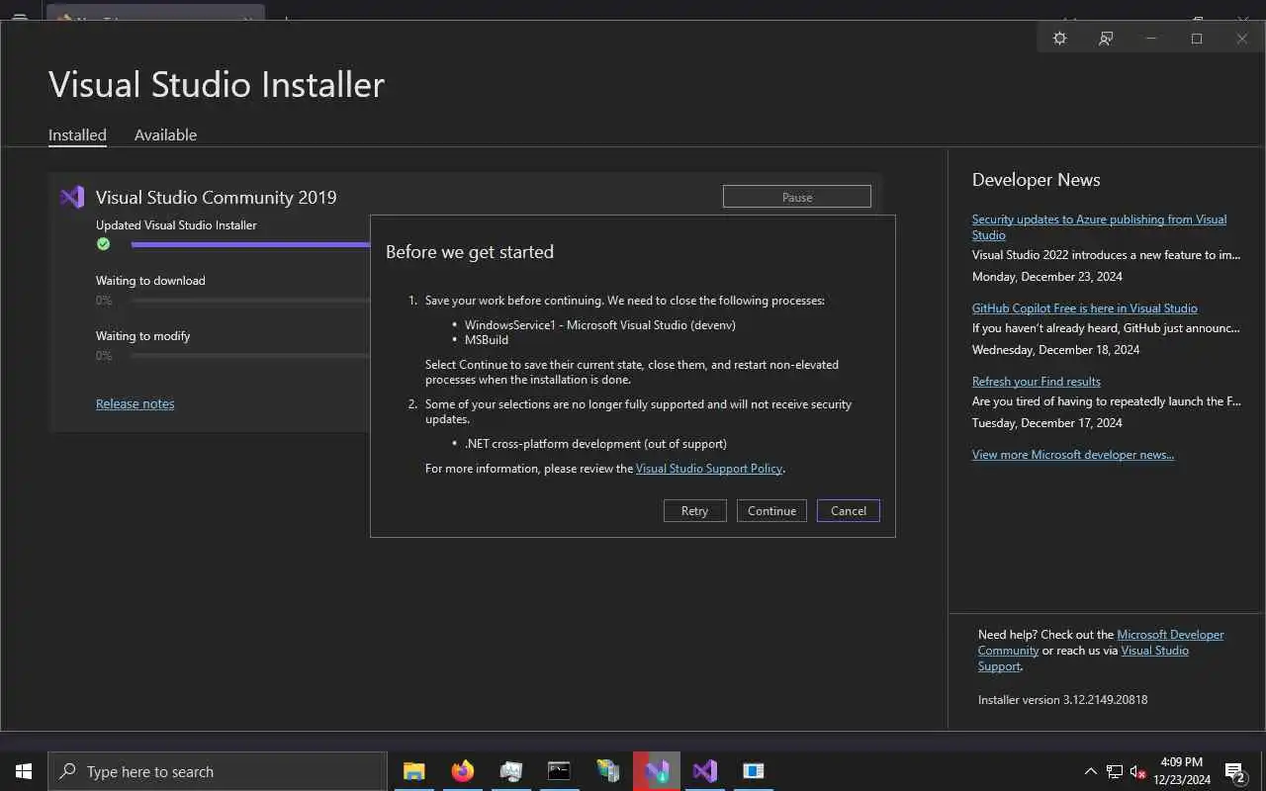Open Visual Studio Support Policy link
This screenshot has width=1266, height=791.
[709, 469]
